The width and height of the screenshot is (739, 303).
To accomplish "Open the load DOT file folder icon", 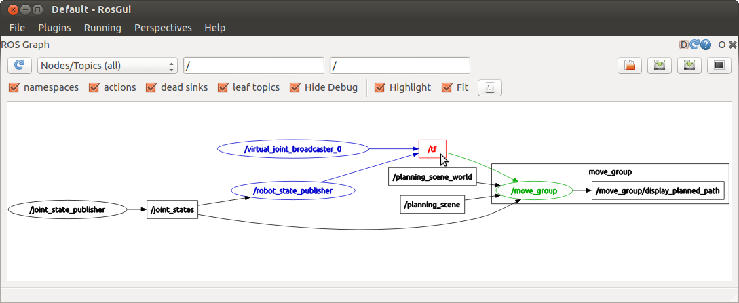I will pyautogui.click(x=630, y=65).
